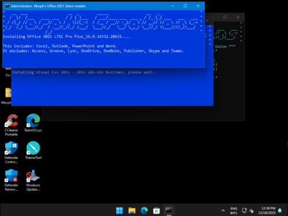Open the CCleaner Portable desktop shortcut

pos(12,125)
